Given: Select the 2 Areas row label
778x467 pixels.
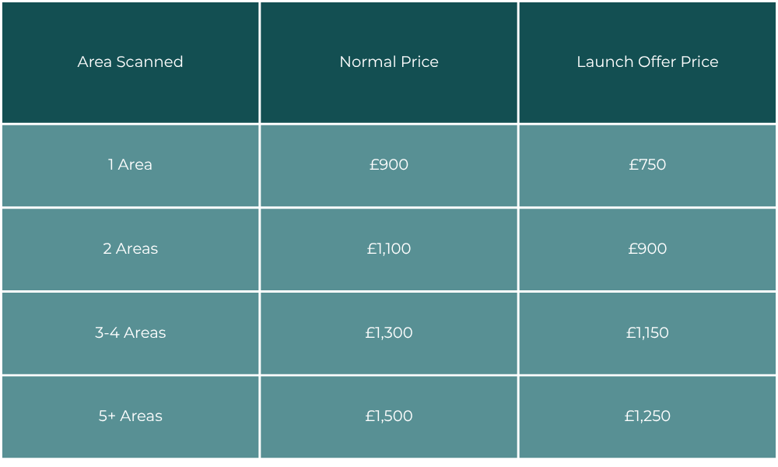Looking at the screenshot, I should [130, 249].
